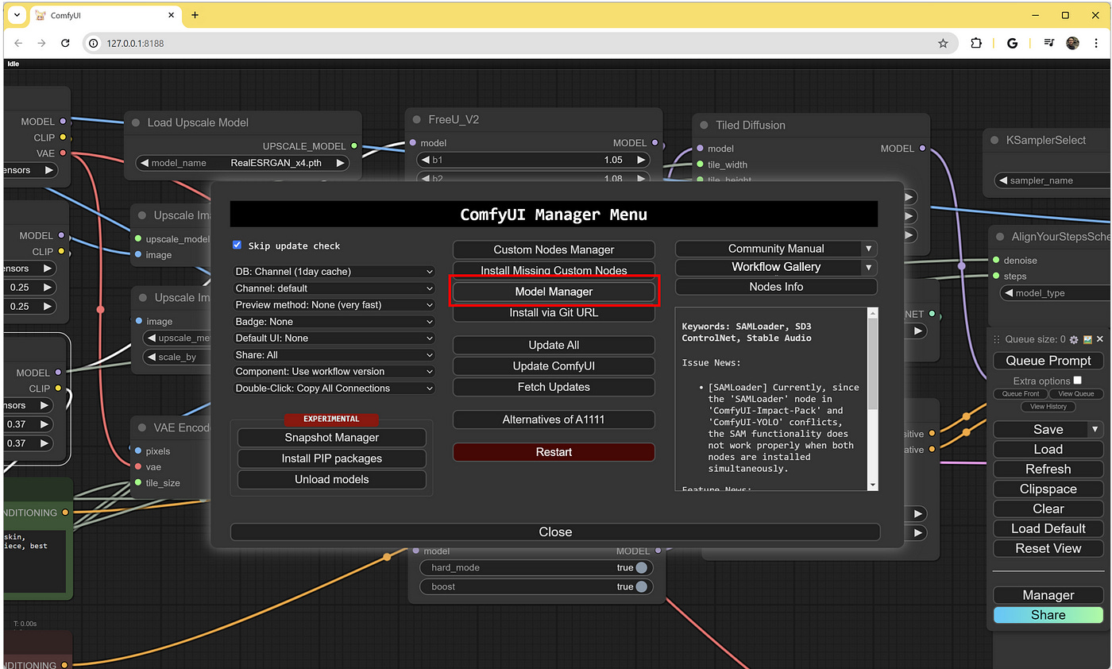The width and height of the screenshot is (1112, 669).
Task: Switch to the ComfyUI browser tab
Action: 103,14
